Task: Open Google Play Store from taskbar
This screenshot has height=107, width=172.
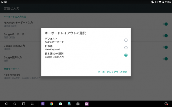Action: (60, 104)
